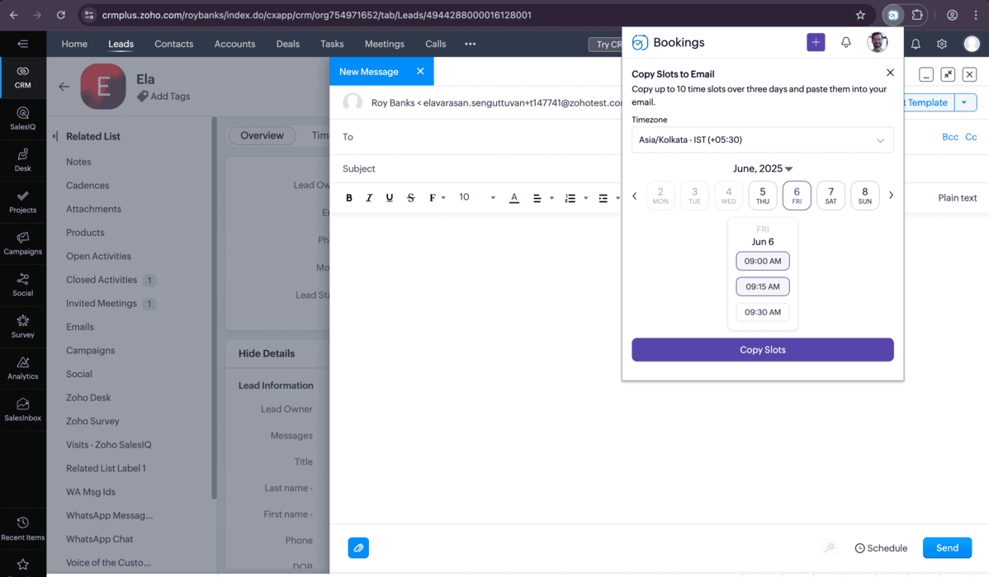Screen dimensions: 989x577
Task: Close the New Message tab
Action: pos(420,71)
